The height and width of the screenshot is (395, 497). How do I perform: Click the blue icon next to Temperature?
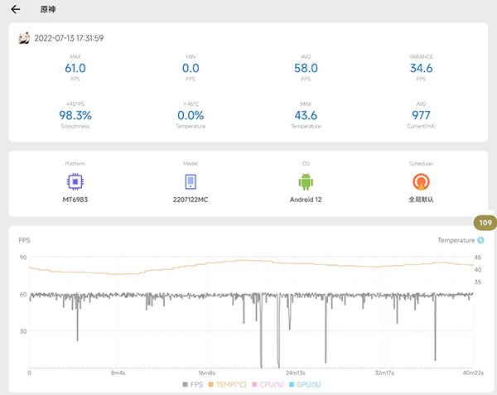(x=480, y=240)
